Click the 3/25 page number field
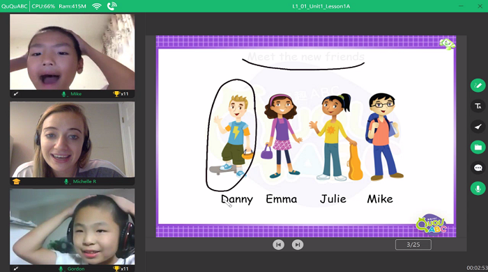Screen dimensions: 488x272 pos(413,245)
